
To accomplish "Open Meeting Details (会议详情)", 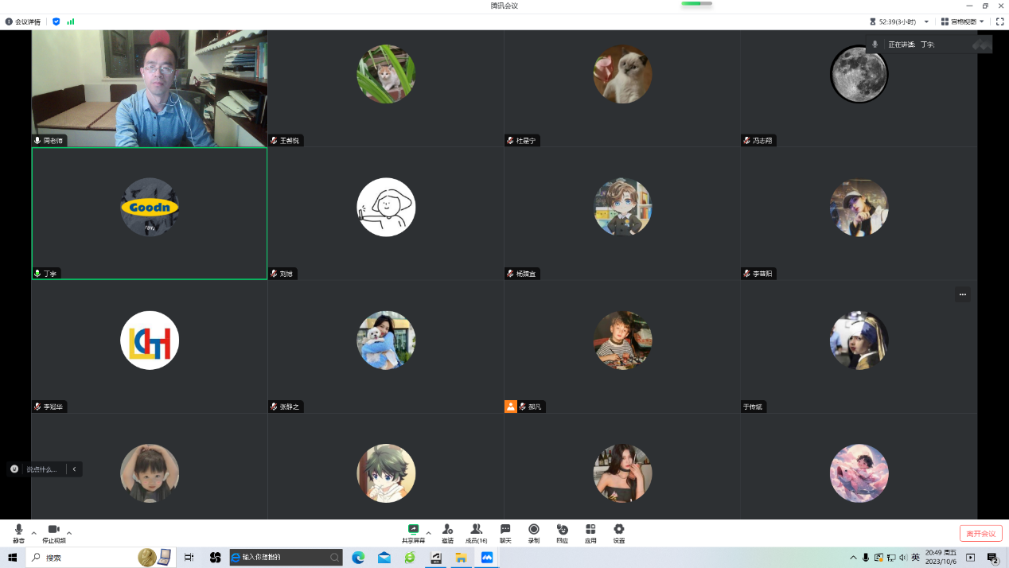I will 23,21.
